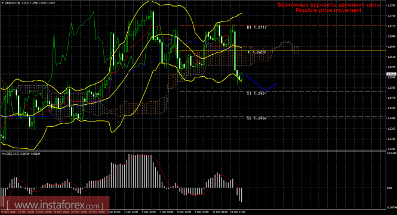The height and width of the screenshot is (215, 397).
Task: Open the www.instaforex.com watermark link
Action: (55, 205)
